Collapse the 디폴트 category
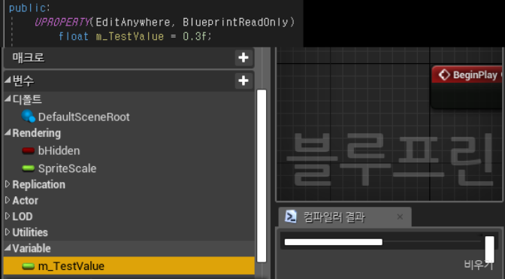 8,99
